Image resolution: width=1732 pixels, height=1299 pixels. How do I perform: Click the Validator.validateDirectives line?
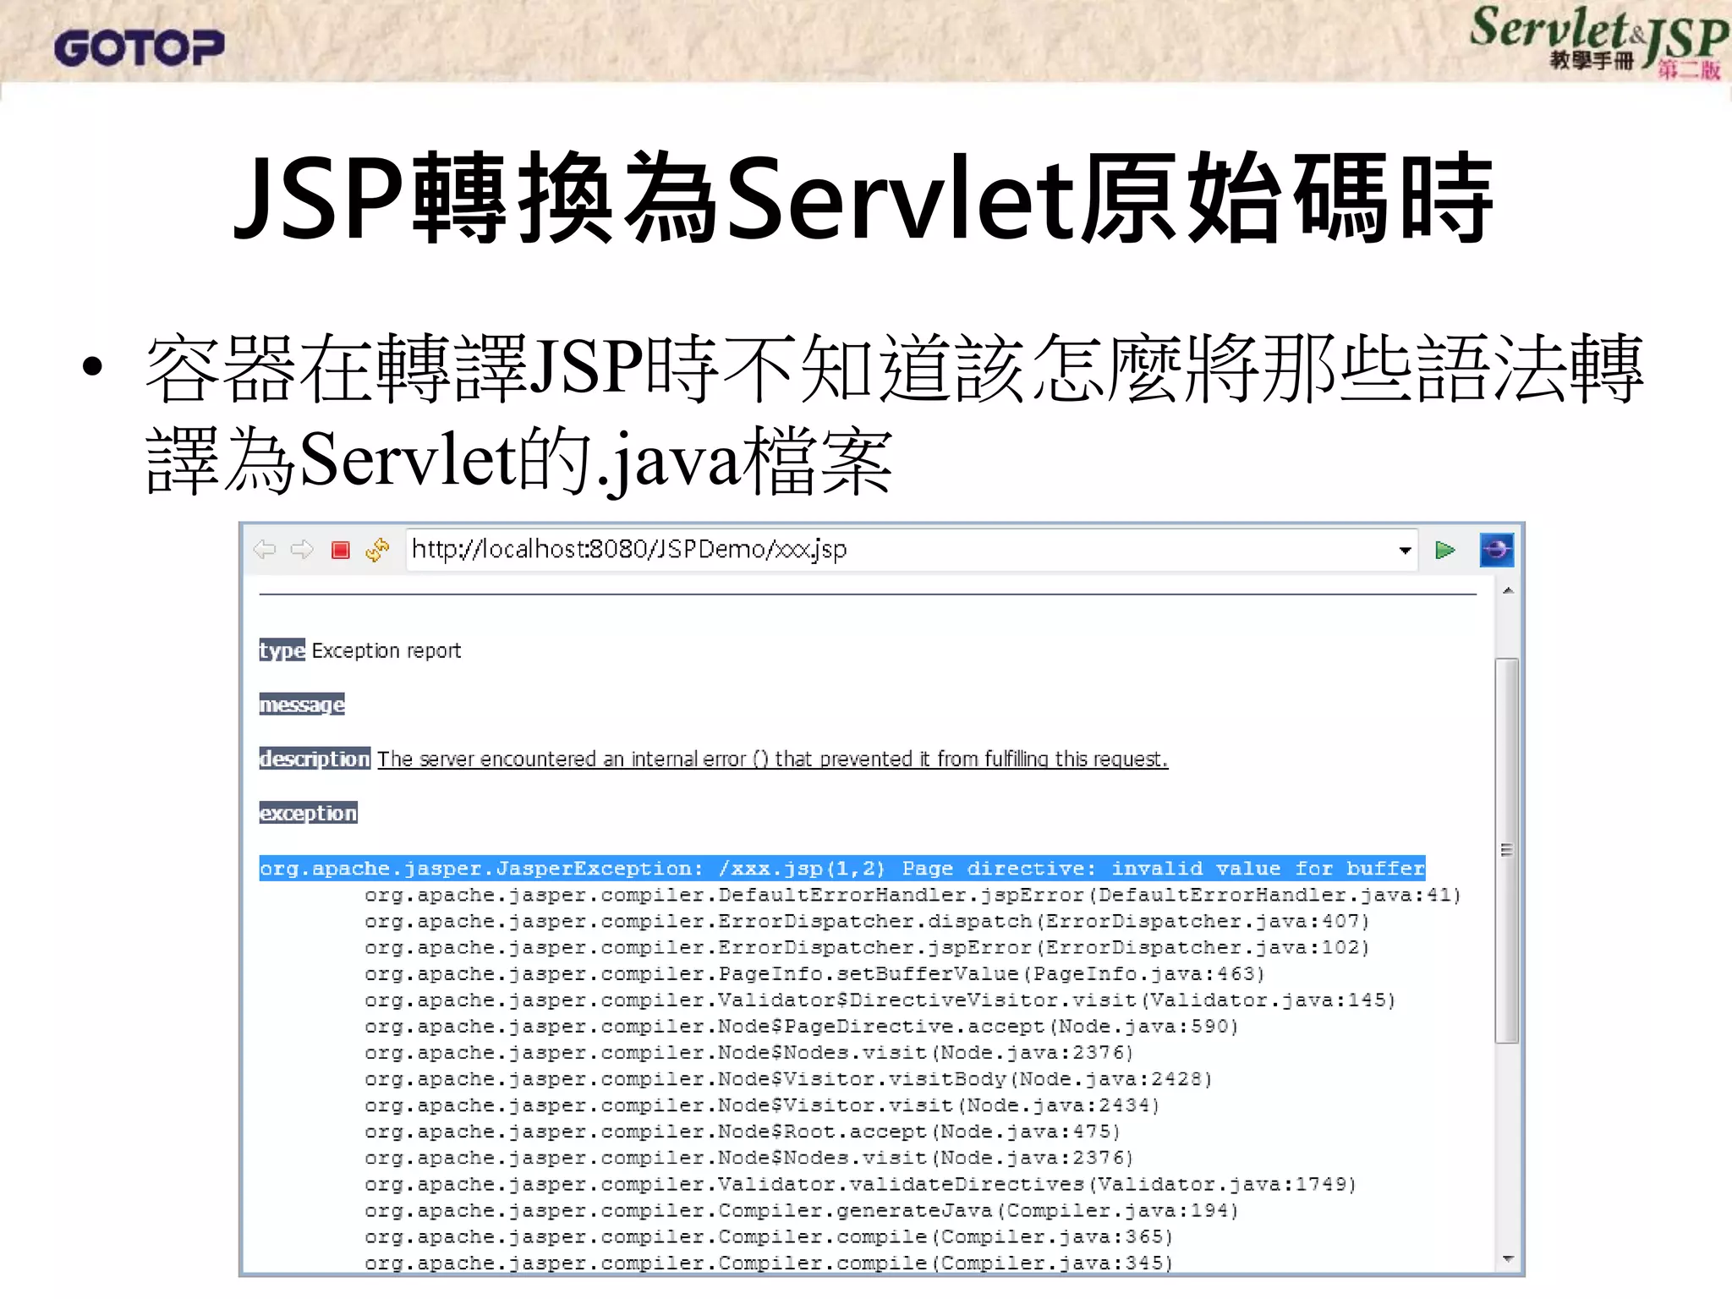pyautogui.click(x=860, y=1184)
